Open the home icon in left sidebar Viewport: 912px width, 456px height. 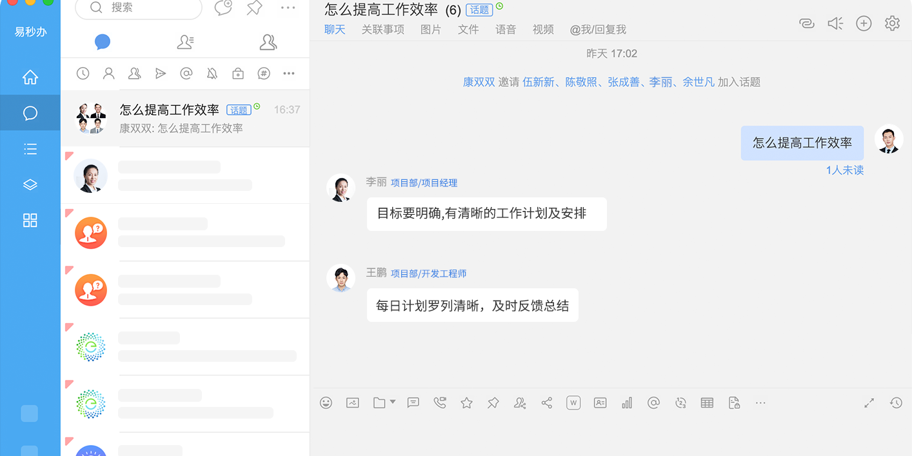click(x=30, y=77)
